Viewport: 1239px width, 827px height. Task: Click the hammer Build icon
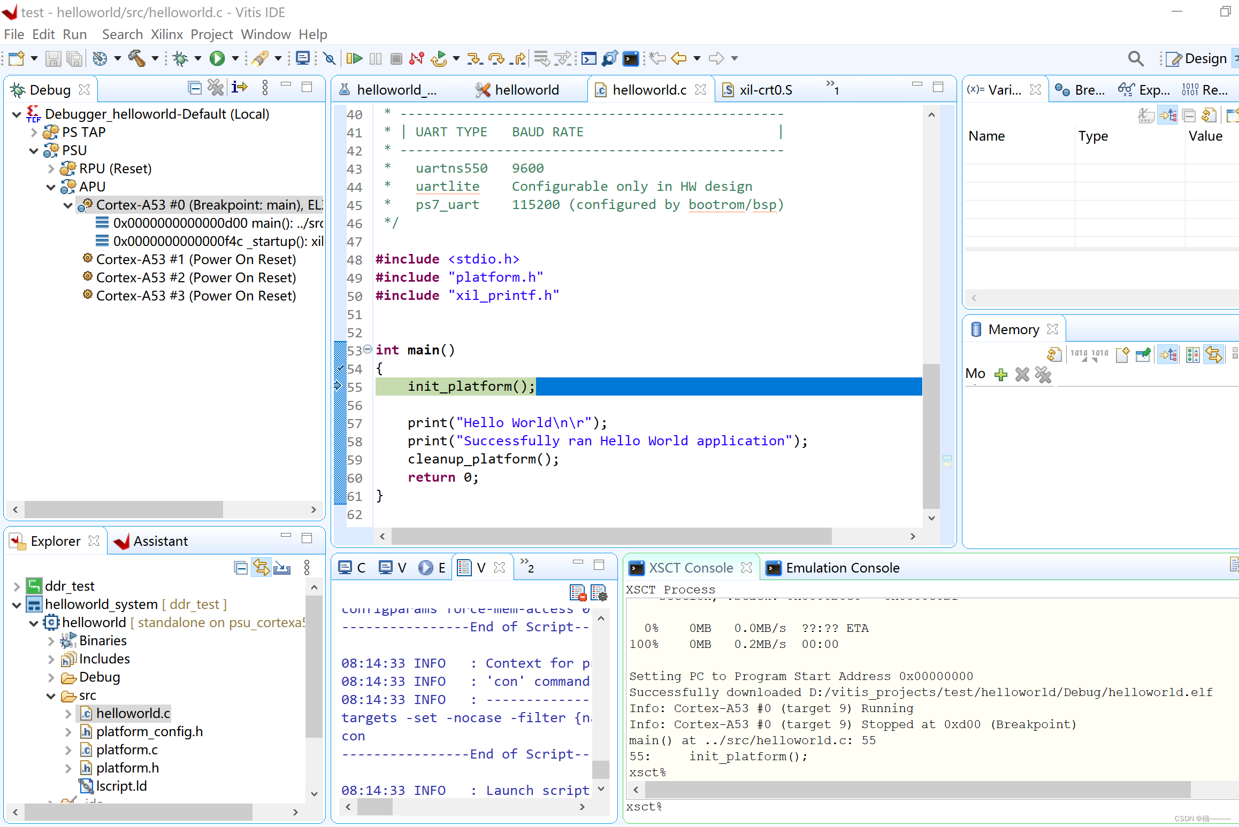coord(137,58)
